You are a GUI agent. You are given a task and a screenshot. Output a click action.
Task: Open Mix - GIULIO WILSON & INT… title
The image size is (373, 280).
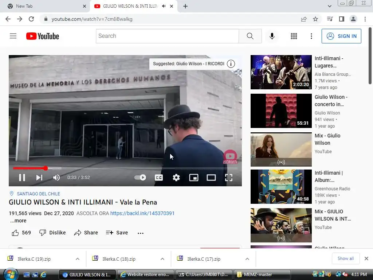click(333, 215)
